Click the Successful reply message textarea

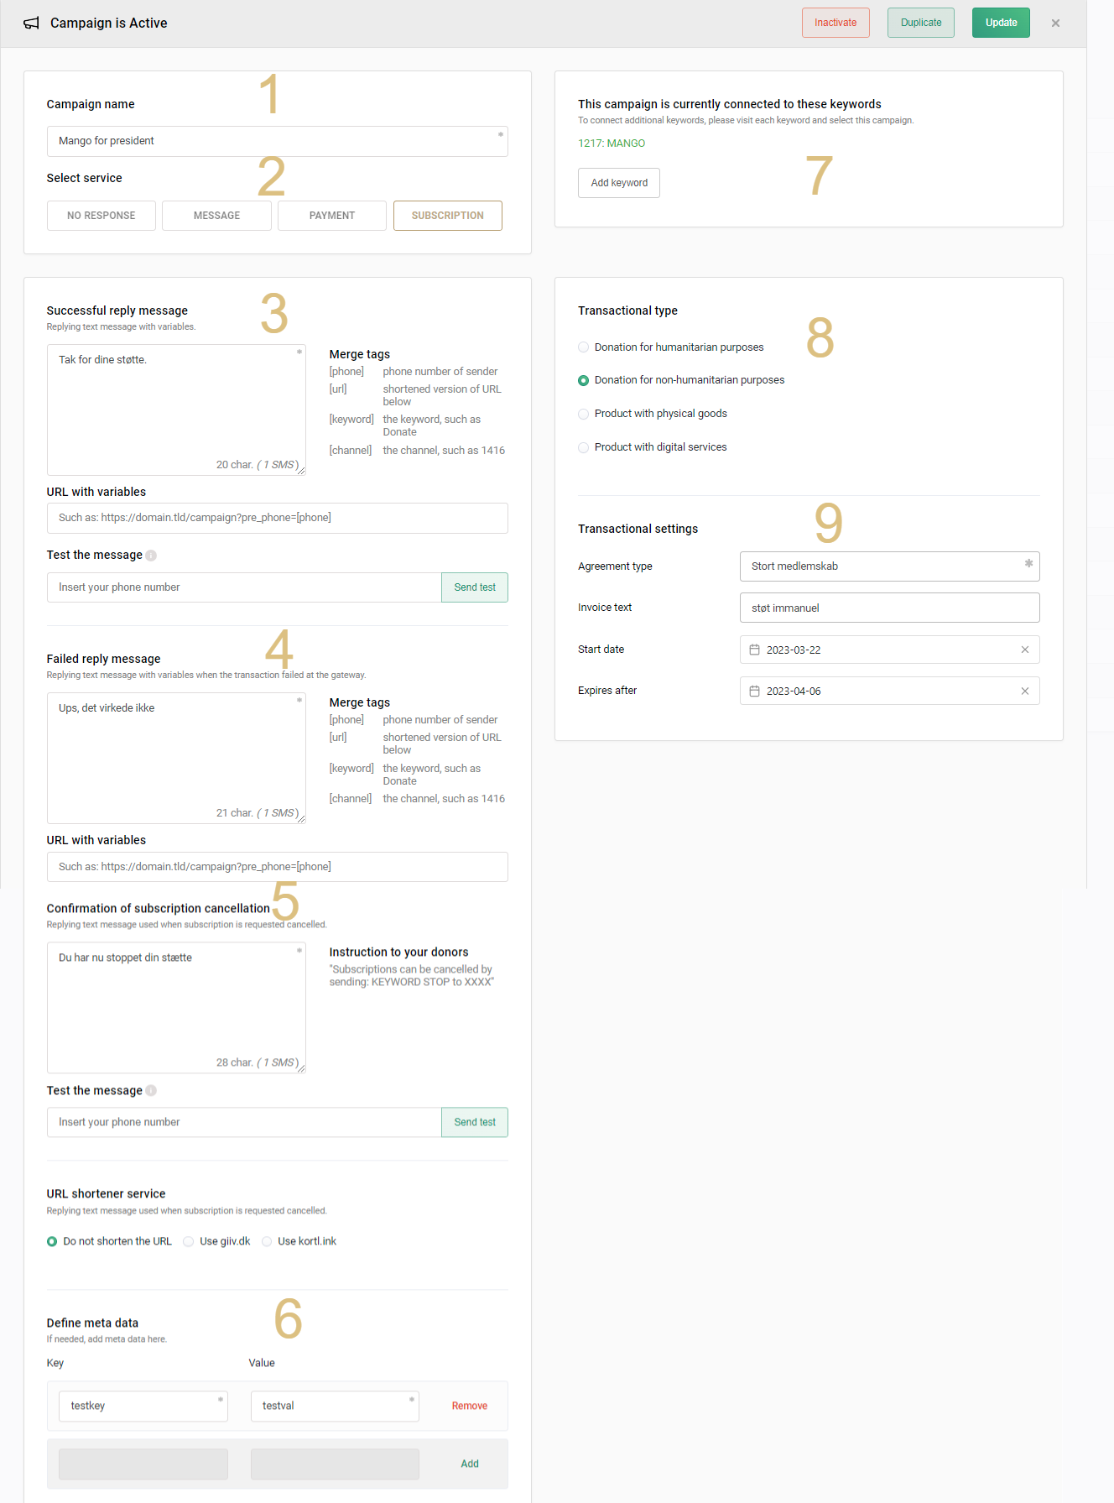coord(176,410)
